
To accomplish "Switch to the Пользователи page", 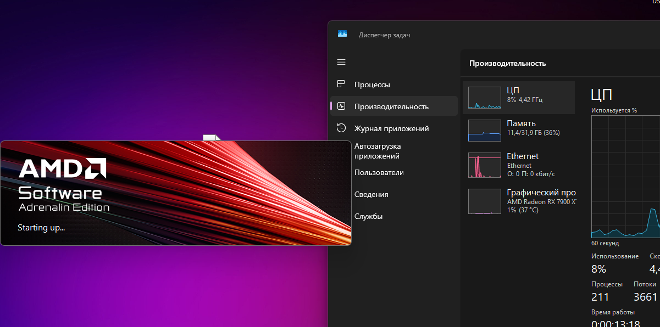I will [379, 172].
